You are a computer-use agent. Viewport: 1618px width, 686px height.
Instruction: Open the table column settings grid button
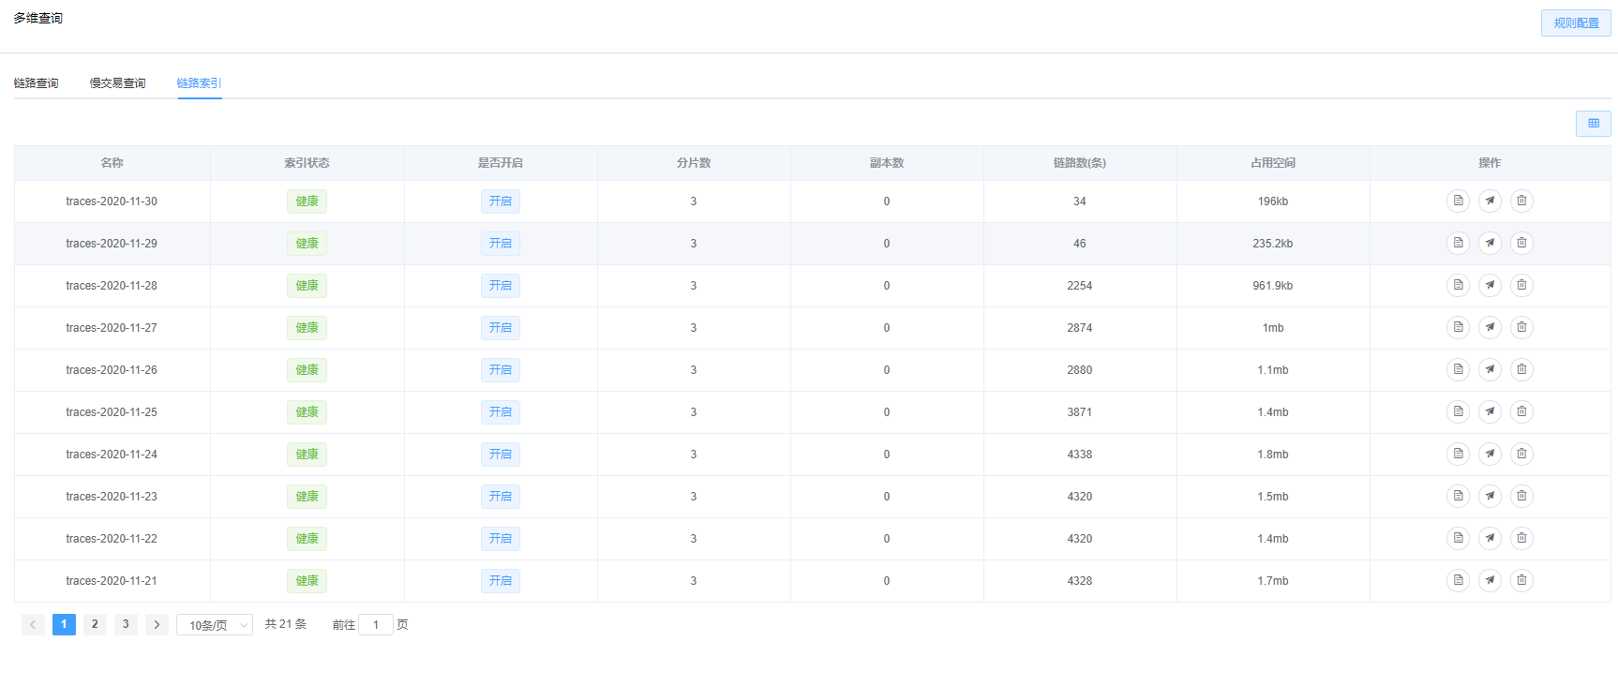1593,124
